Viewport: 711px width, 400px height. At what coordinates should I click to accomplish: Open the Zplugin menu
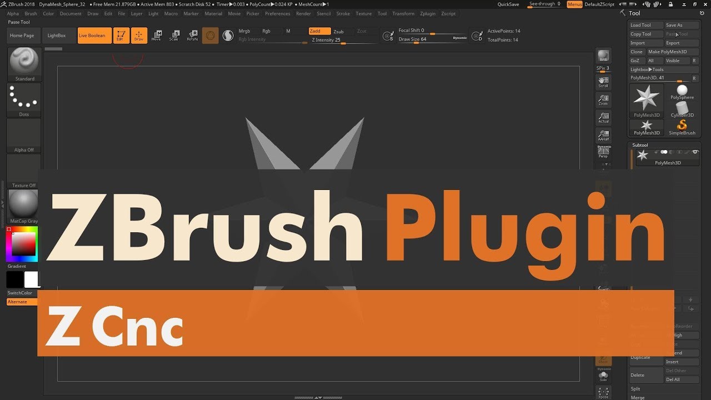428,13
